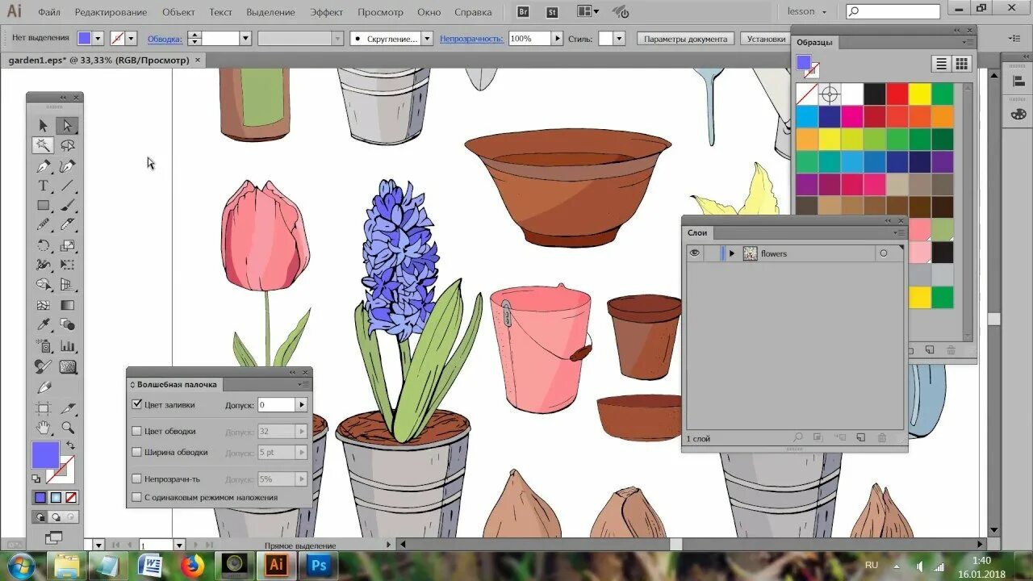Open Photoshop from the taskbar
1033x581 pixels.
coord(317,565)
